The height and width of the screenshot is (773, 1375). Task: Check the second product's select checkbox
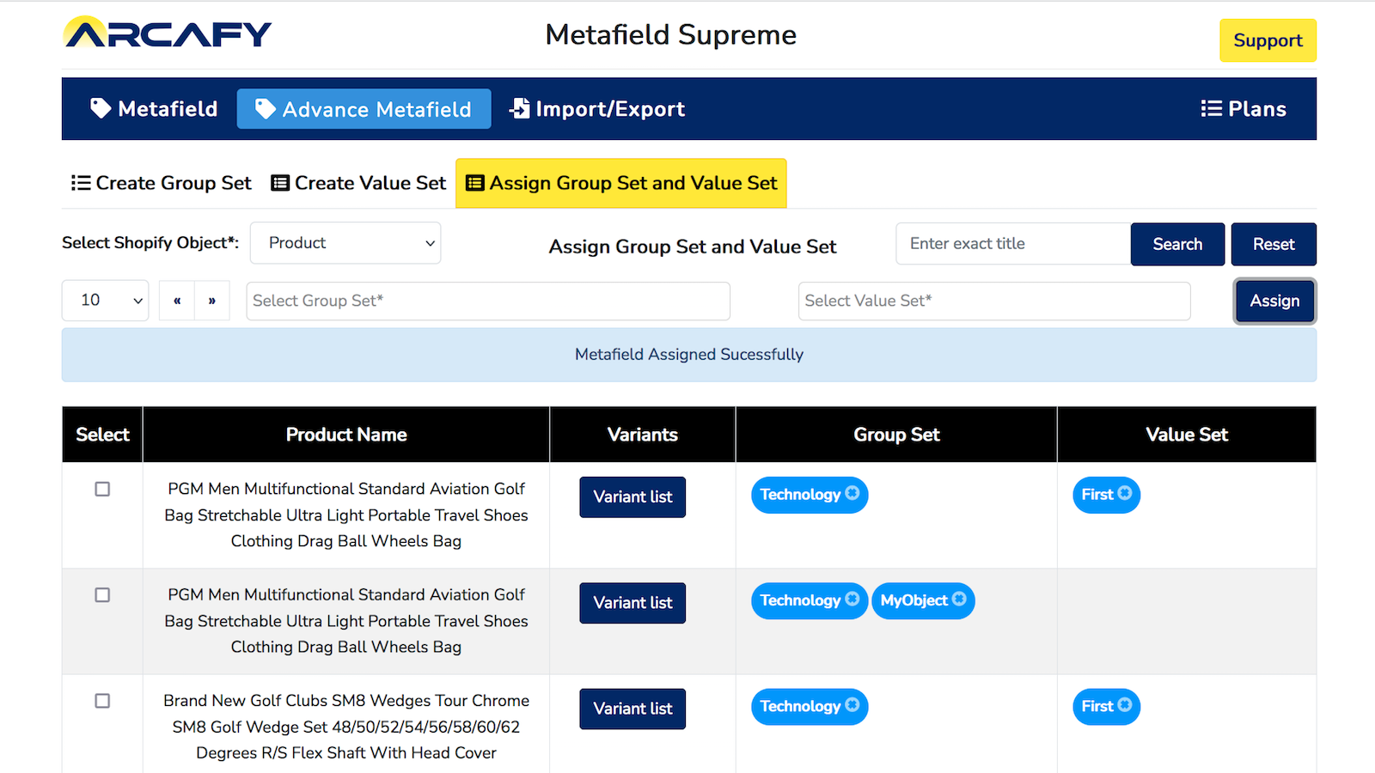tap(102, 594)
